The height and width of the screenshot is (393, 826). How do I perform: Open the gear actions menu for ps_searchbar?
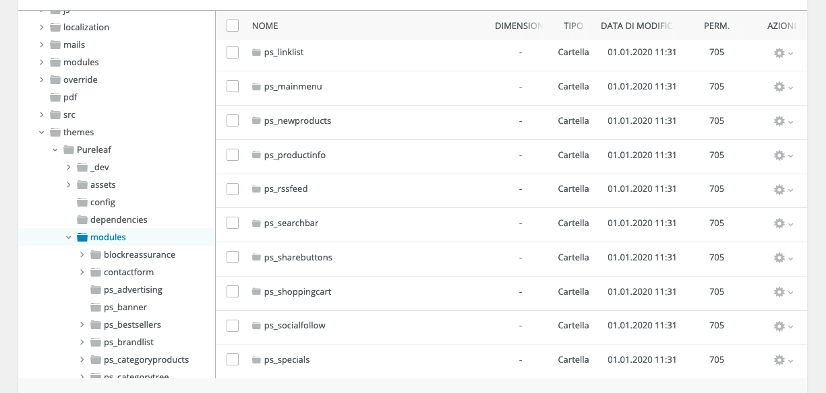tap(782, 223)
